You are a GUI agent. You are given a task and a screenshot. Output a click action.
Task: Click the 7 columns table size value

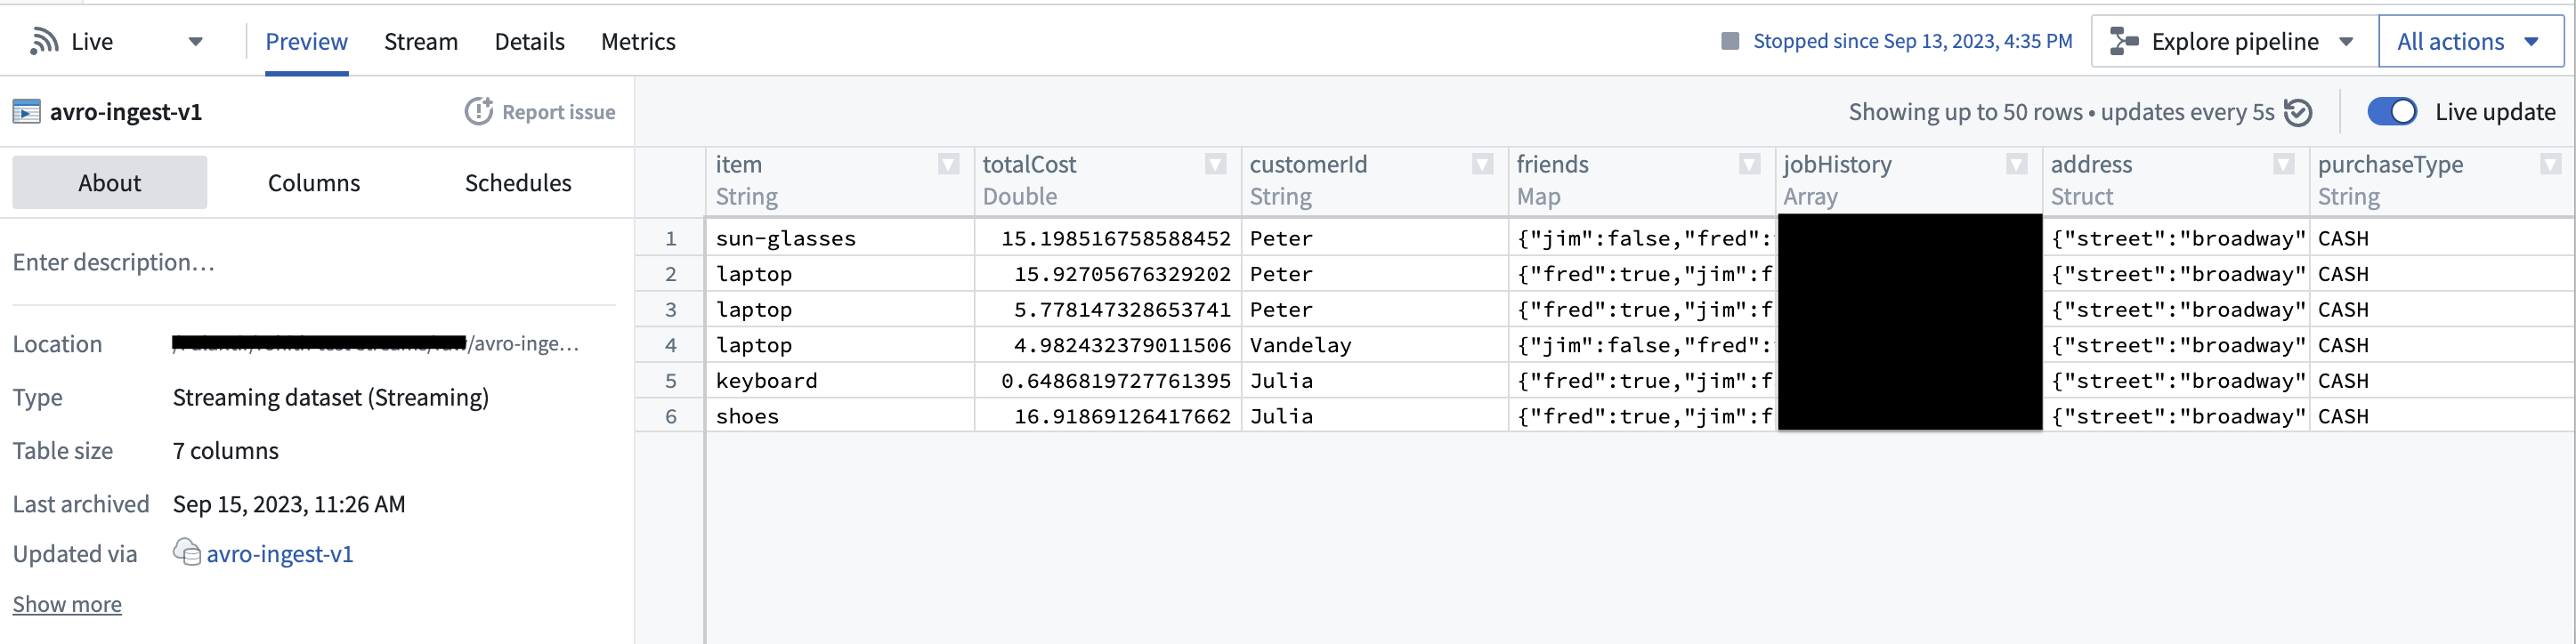pos(226,451)
